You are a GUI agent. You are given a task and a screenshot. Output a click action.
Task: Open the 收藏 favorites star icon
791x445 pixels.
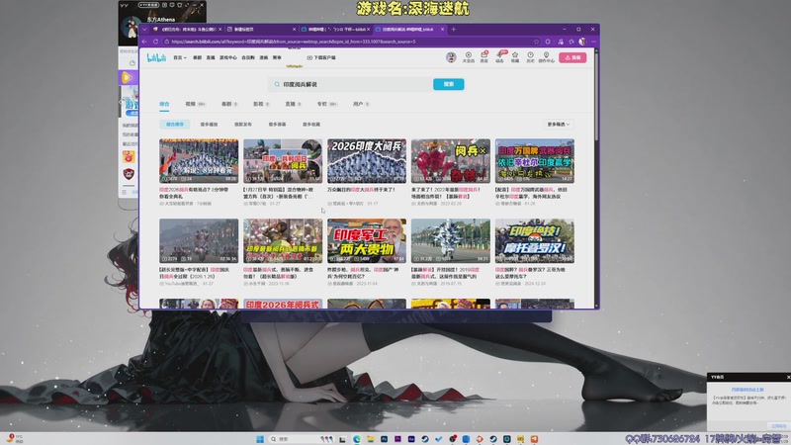[515, 57]
